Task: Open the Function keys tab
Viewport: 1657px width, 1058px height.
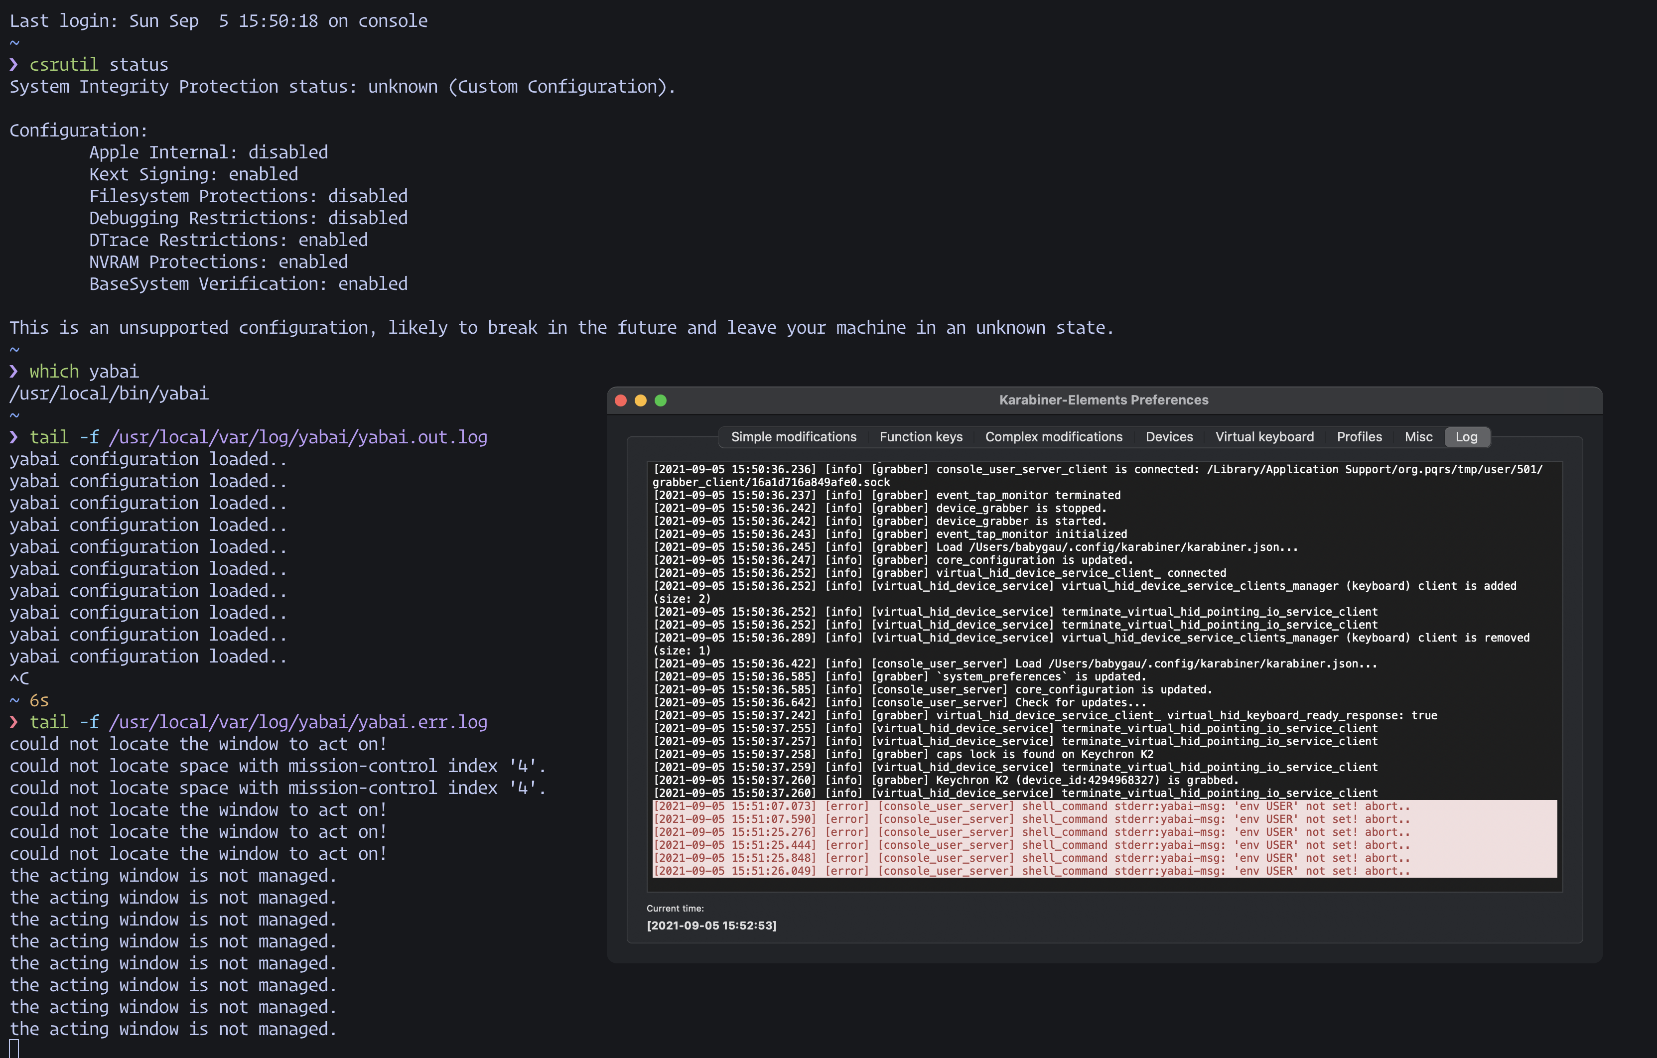Action: [x=921, y=437]
